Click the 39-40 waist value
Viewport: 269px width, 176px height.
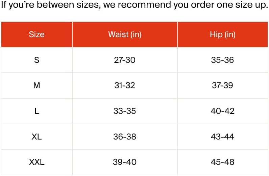coord(124,162)
